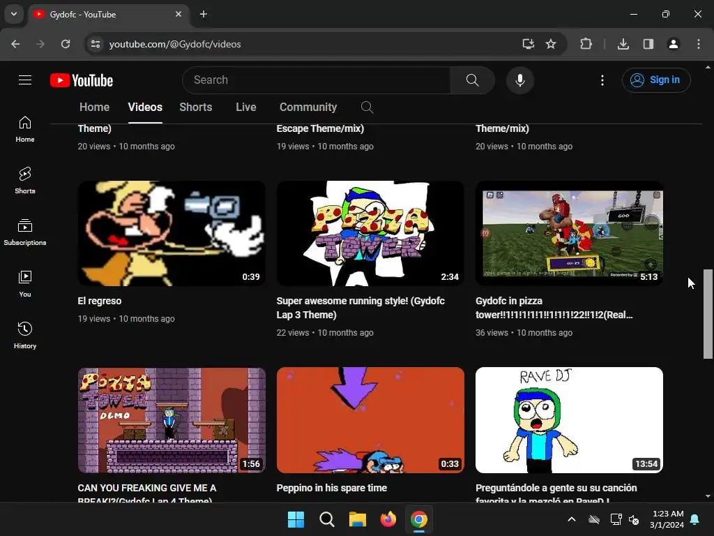
Task: Open the Chrome extensions puzzle icon
Action: (586, 44)
